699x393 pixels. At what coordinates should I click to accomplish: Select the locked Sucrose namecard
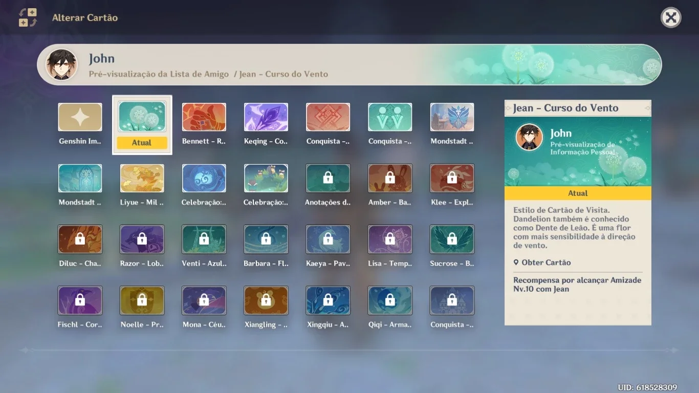[x=452, y=239]
